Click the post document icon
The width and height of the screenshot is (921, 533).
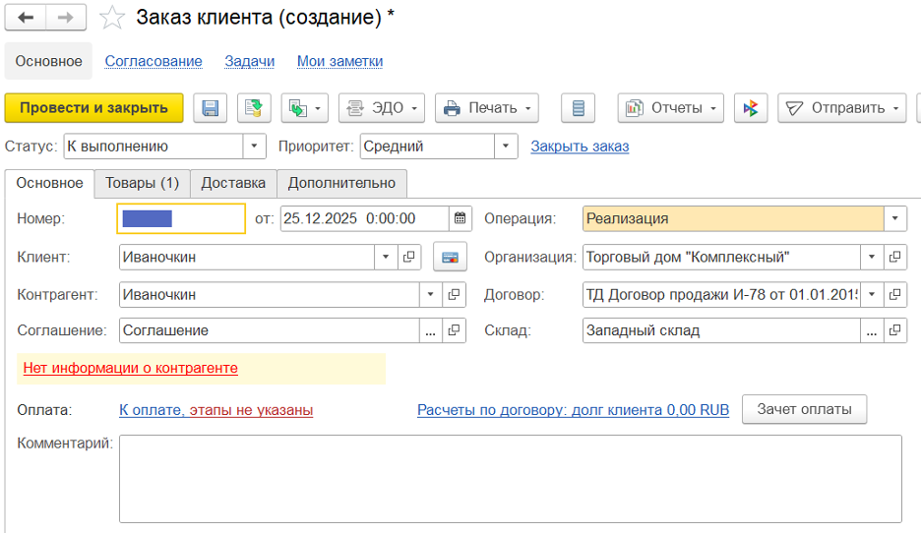coord(254,108)
